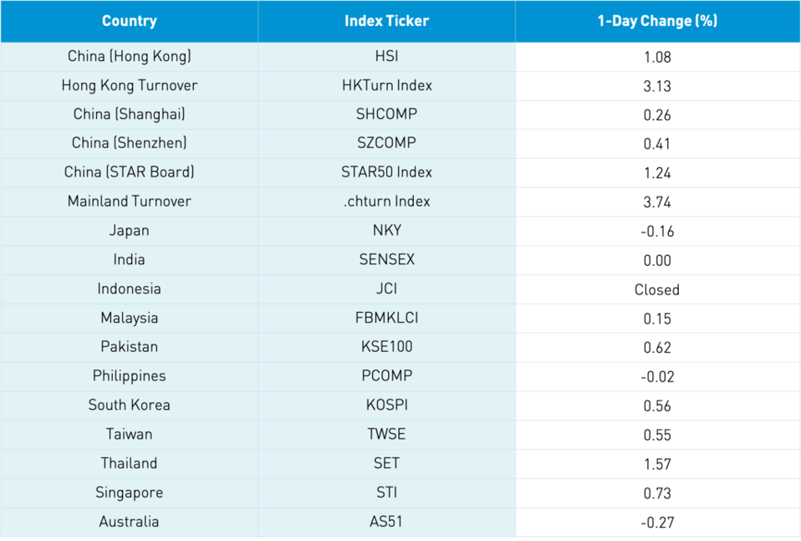Select the PCOMP ticker cell
Viewport: 801px width, 541px height.
386,376
